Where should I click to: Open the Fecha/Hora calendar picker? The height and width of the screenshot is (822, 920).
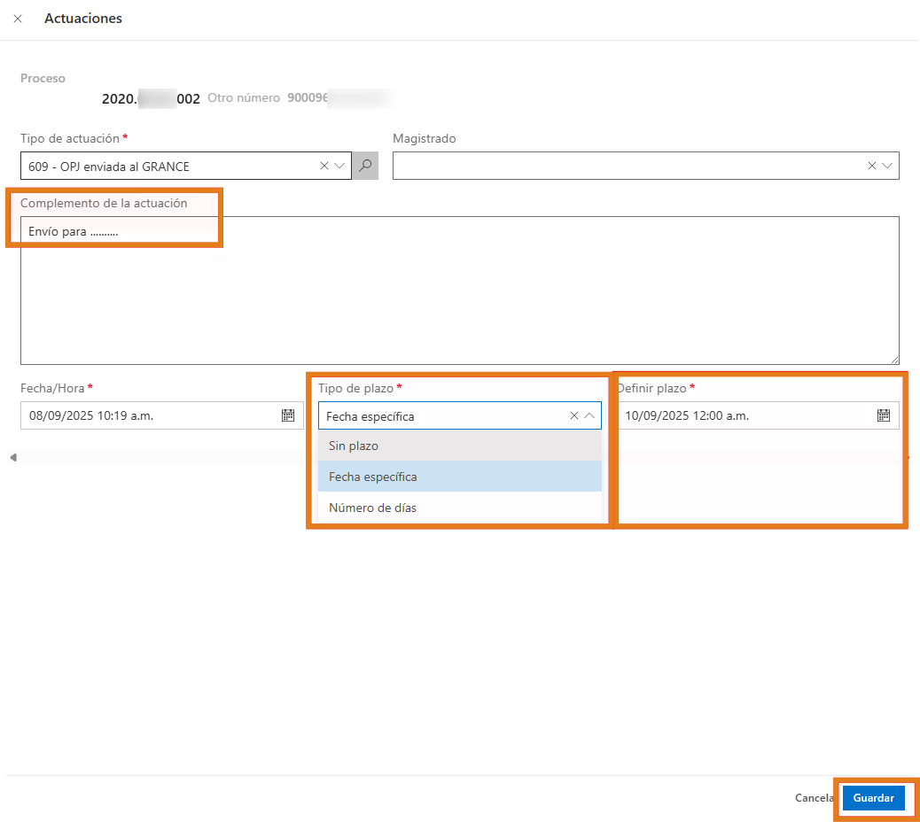point(287,415)
